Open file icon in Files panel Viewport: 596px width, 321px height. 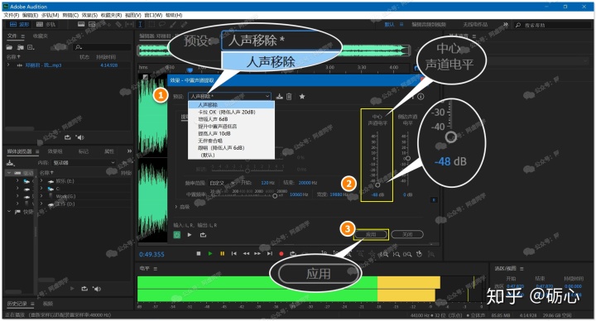click(x=9, y=47)
